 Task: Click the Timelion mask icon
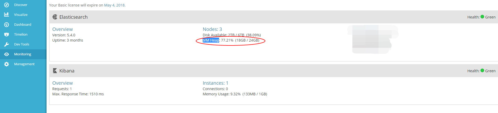point(7,34)
